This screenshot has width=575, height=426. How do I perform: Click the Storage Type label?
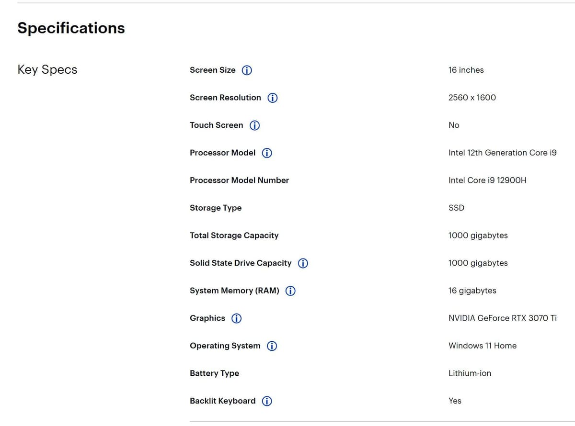[216, 208]
